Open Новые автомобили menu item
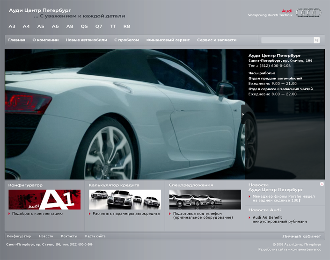The height and width of the screenshot is (260, 330). pos(86,40)
